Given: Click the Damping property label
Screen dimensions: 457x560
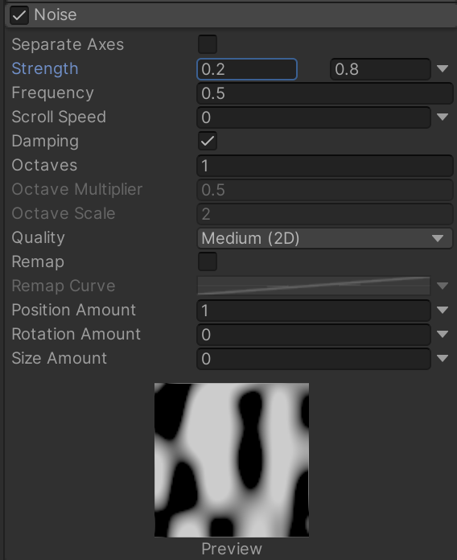Looking at the screenshot, I should point(45,141).
